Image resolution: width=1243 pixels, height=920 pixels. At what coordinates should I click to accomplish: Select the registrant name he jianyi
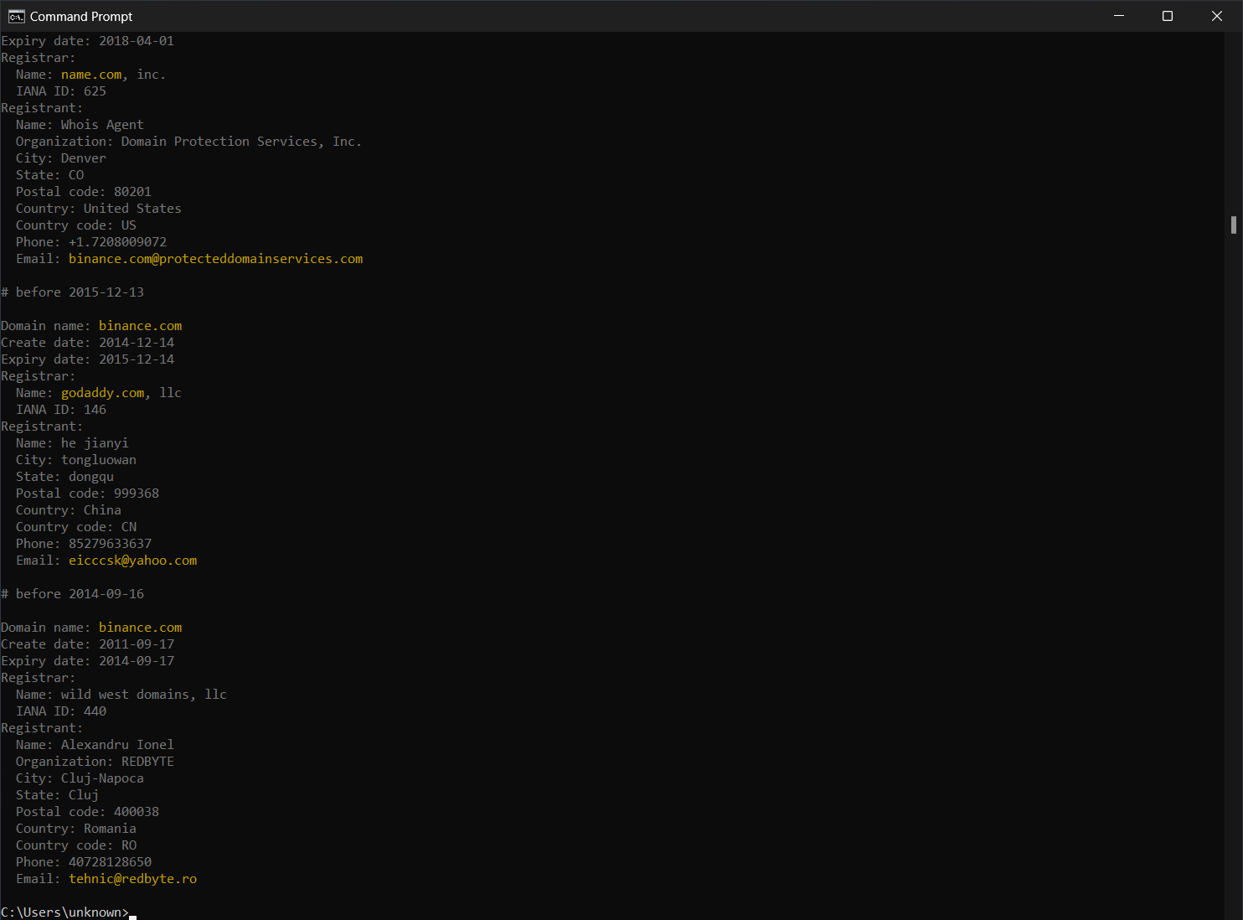[x=94, y=442]
